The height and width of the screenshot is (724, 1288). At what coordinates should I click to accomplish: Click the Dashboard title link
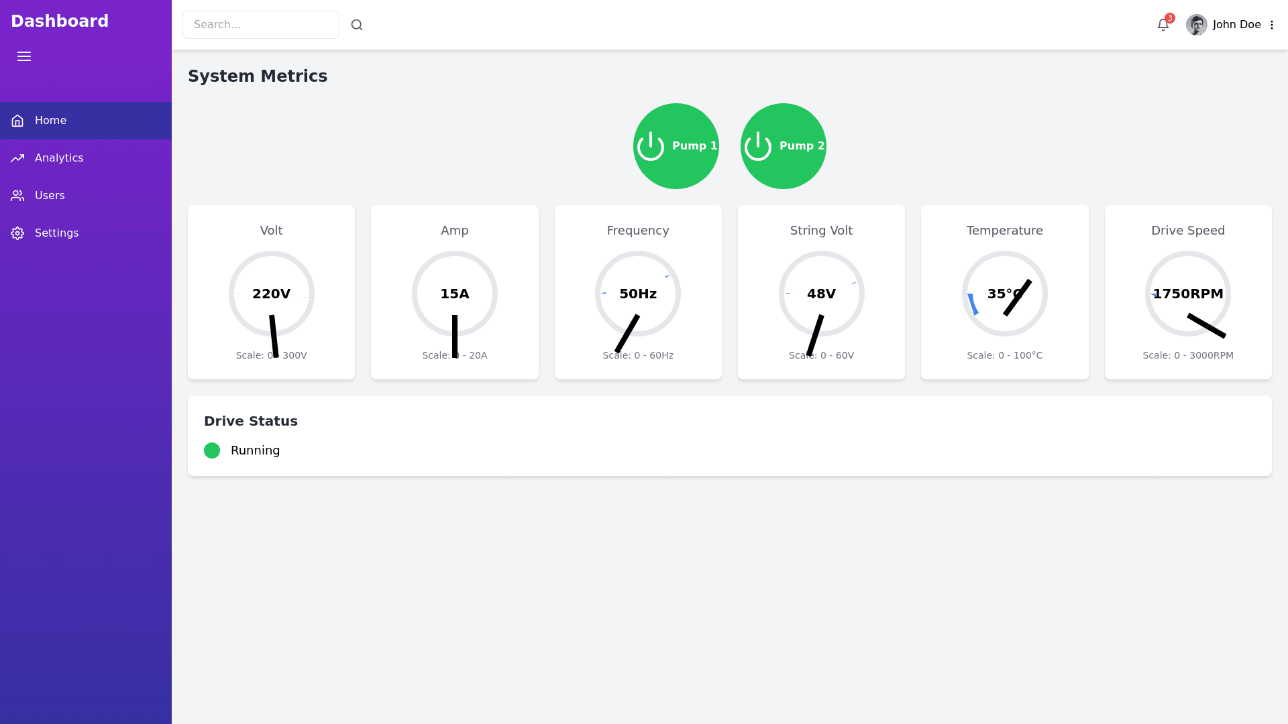60,21
